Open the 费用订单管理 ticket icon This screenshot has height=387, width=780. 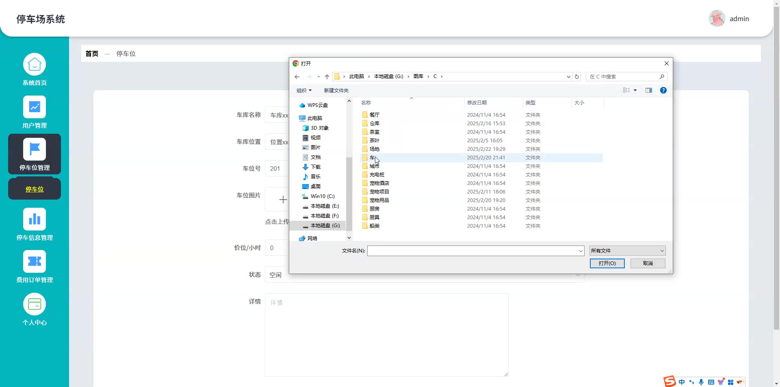pos(35,261)
